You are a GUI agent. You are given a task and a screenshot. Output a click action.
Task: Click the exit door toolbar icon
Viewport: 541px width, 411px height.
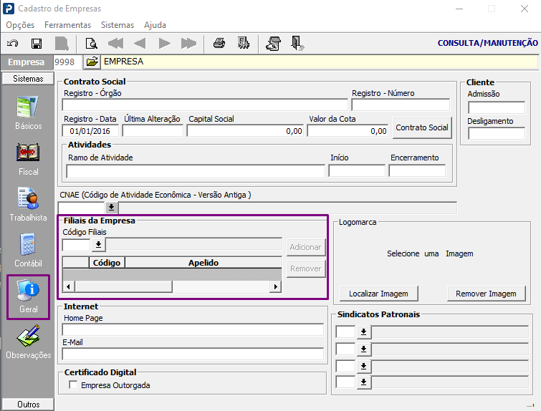(x=298, y=44)
